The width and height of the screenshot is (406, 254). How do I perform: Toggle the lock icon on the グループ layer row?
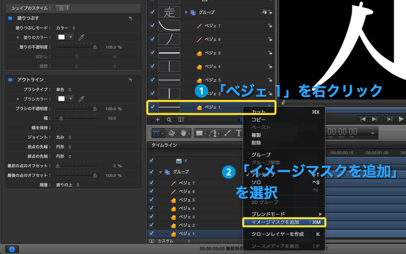click(x=270, y=12)
